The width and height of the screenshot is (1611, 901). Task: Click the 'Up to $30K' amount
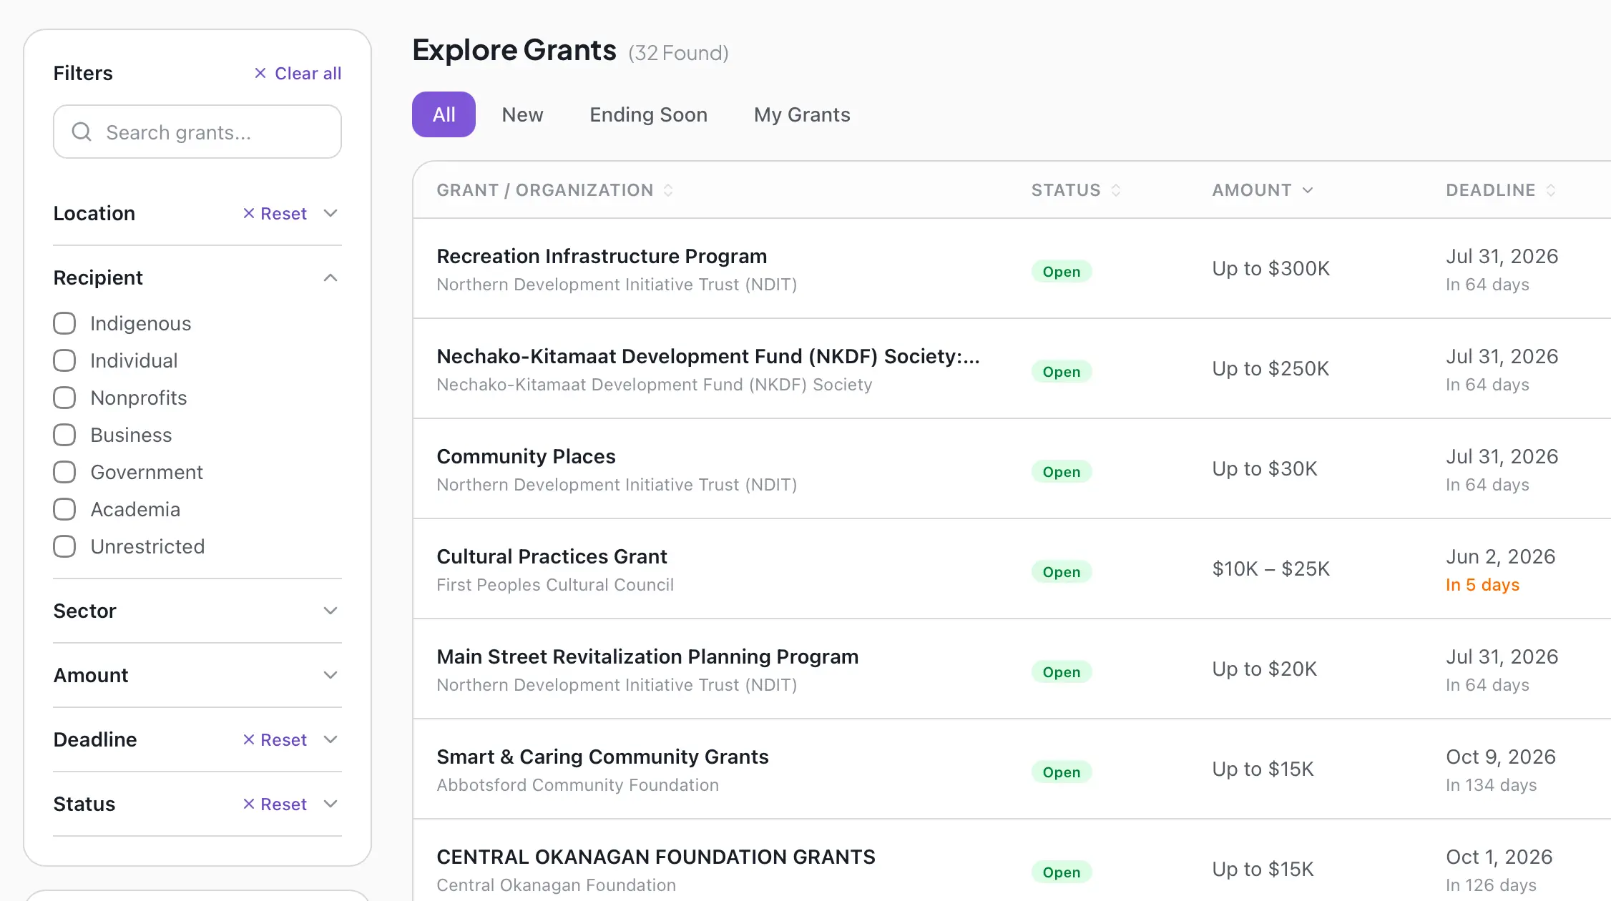pyautogui.click(x=1264, y=468)
